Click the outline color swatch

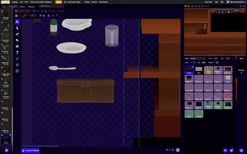click(x=24, y=16)
